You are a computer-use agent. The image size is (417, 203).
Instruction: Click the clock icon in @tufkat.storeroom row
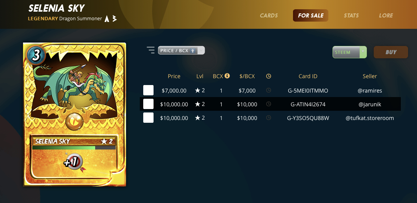pyautogui.click(x=269, y=118)
